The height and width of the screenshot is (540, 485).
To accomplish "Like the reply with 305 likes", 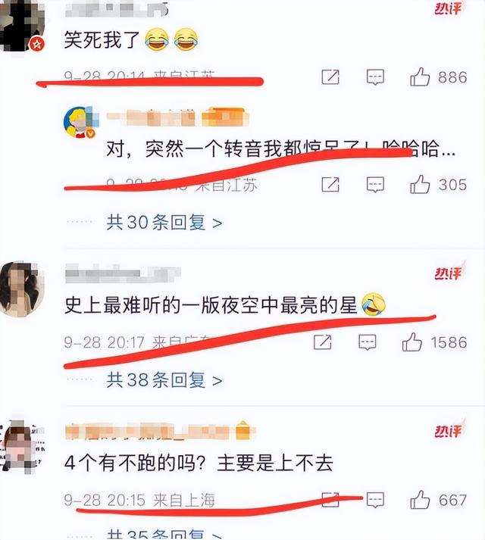I will point(420,184).
